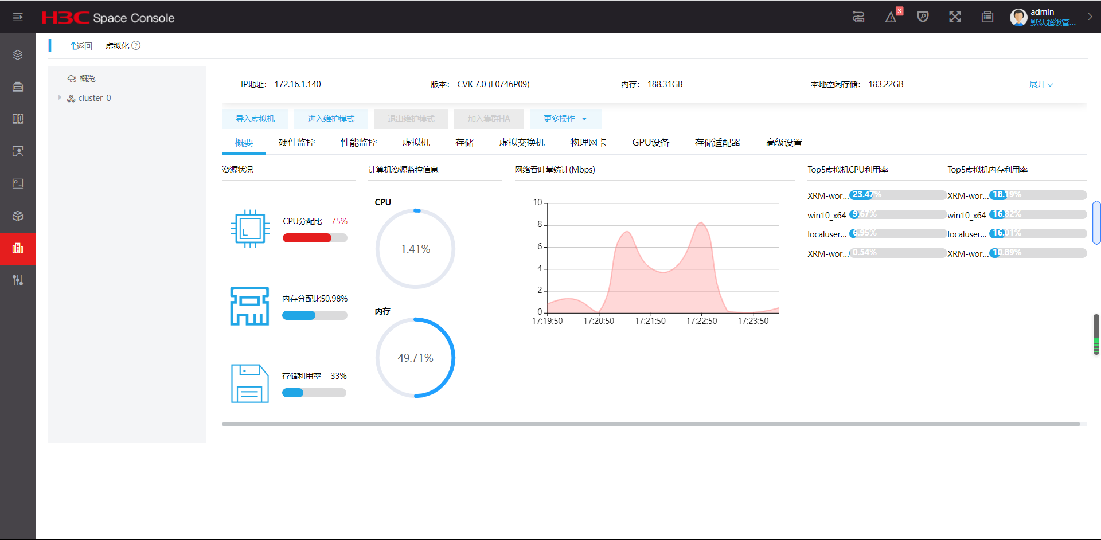The image size is (1101, 540).
Task: Click the 导入虚拟机 button
Action: tap(255, 119)
